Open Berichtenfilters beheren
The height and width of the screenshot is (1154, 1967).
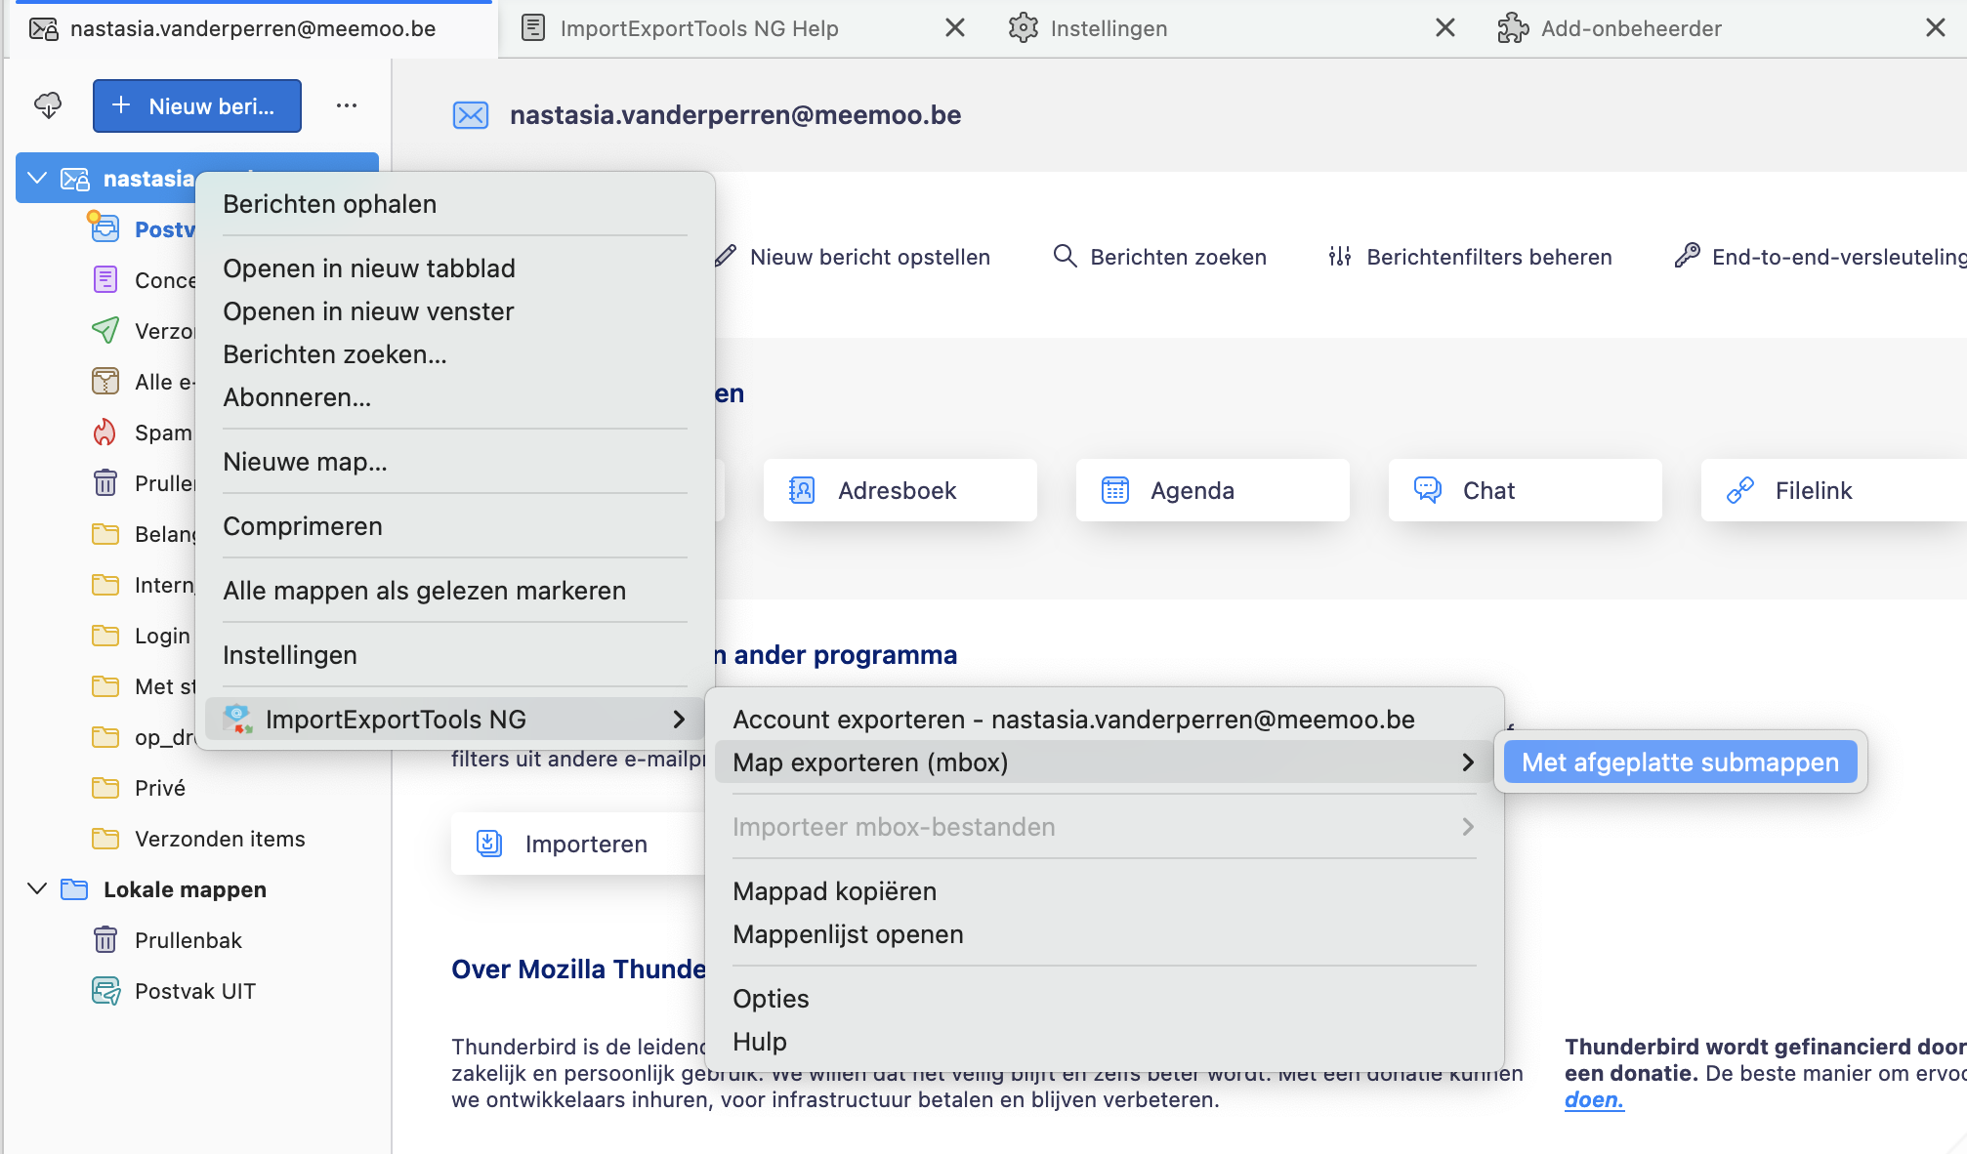[1470, 257]
